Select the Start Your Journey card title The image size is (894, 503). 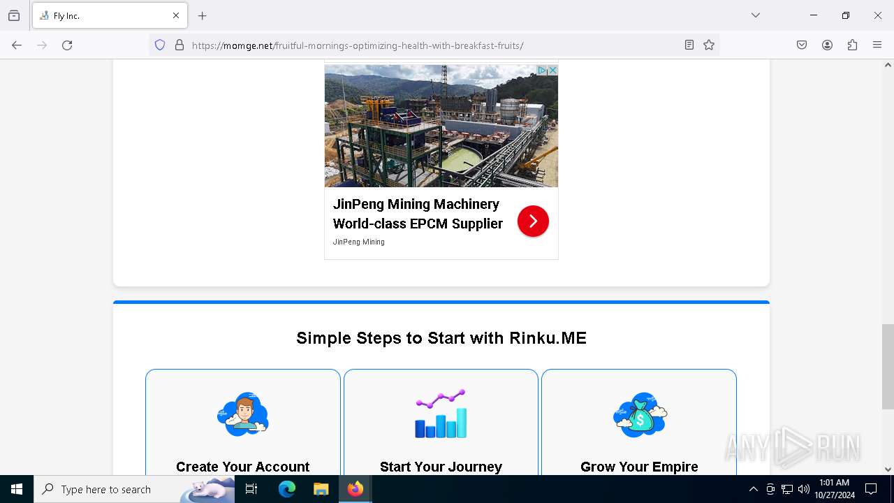(441, 467)
